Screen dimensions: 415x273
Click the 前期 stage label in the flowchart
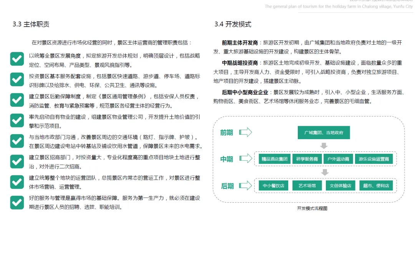227,133
